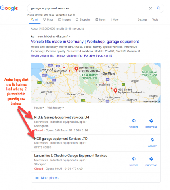
Task: Expand the Hours filter dropdown
Action: (x=39, y=108)
